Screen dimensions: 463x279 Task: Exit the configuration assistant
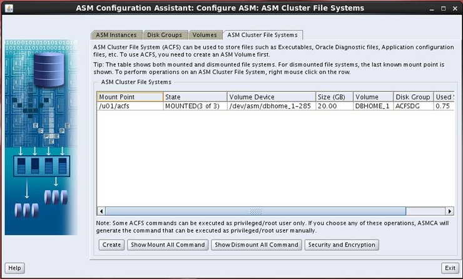[449, 268]
